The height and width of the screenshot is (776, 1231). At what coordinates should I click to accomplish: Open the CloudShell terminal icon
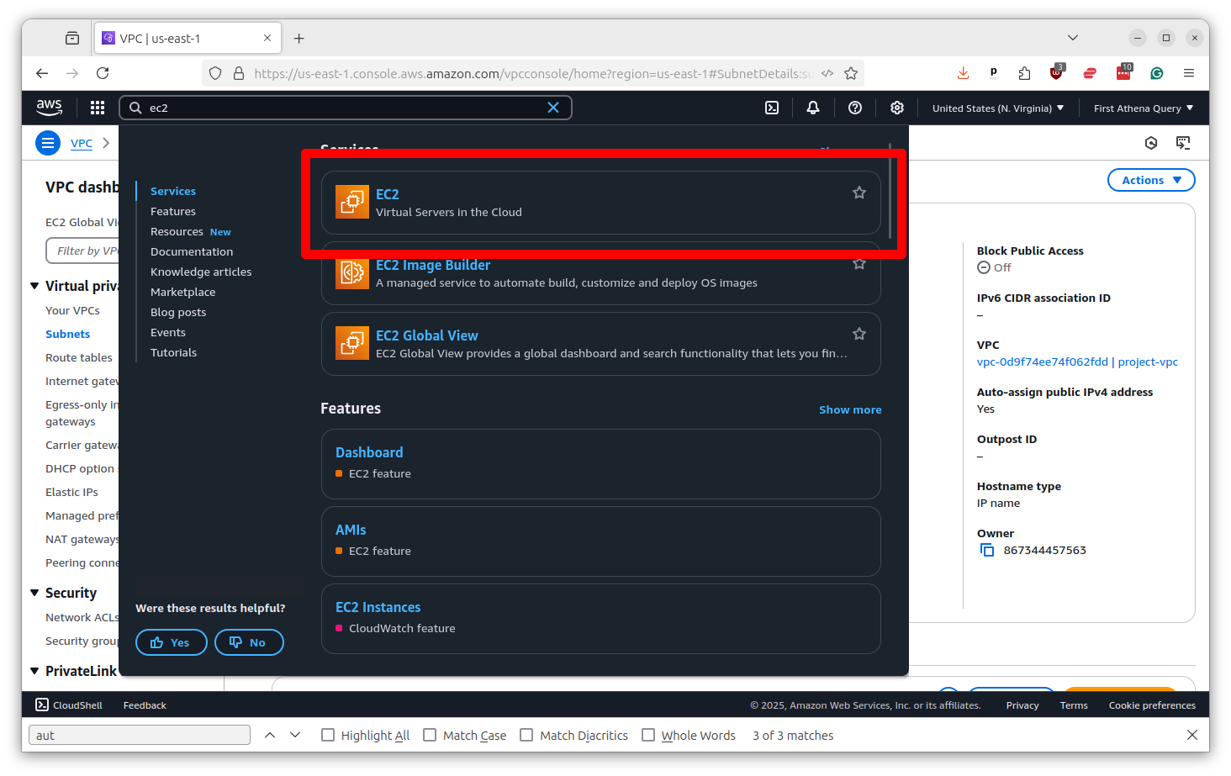[x=38, y=705]
